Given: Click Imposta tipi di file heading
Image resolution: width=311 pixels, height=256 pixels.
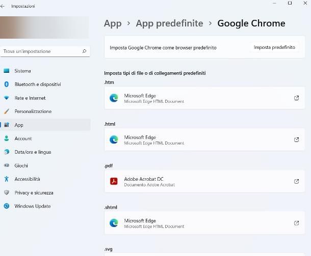Looking at the screenshot, I should 154,73.
